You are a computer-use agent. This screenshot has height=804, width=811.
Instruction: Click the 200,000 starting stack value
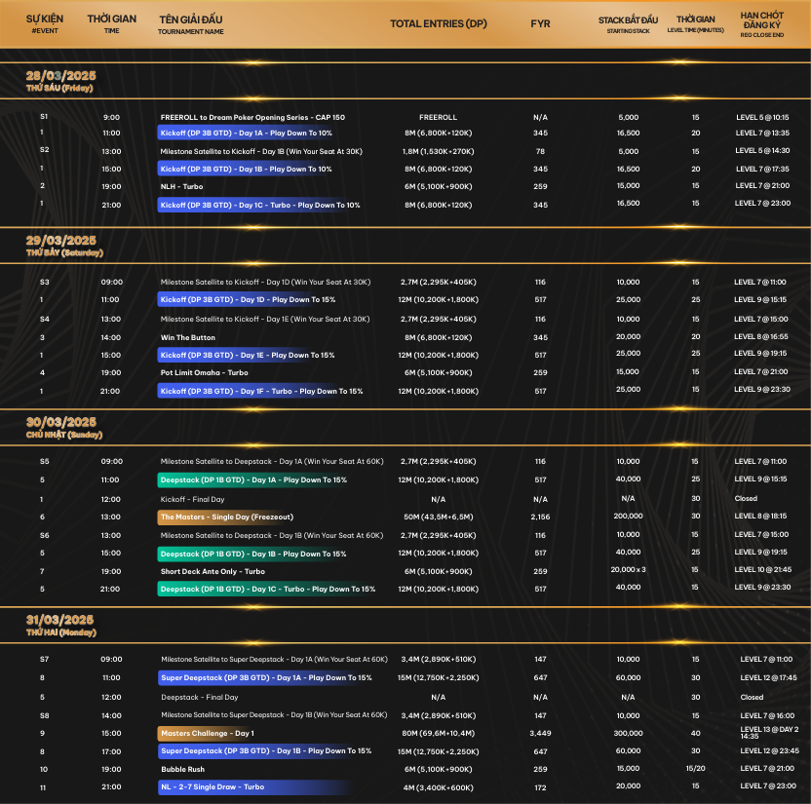point(628,516)
